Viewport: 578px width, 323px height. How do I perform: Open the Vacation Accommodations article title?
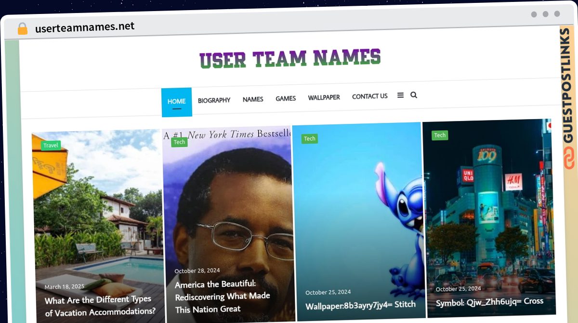[100, 306]
